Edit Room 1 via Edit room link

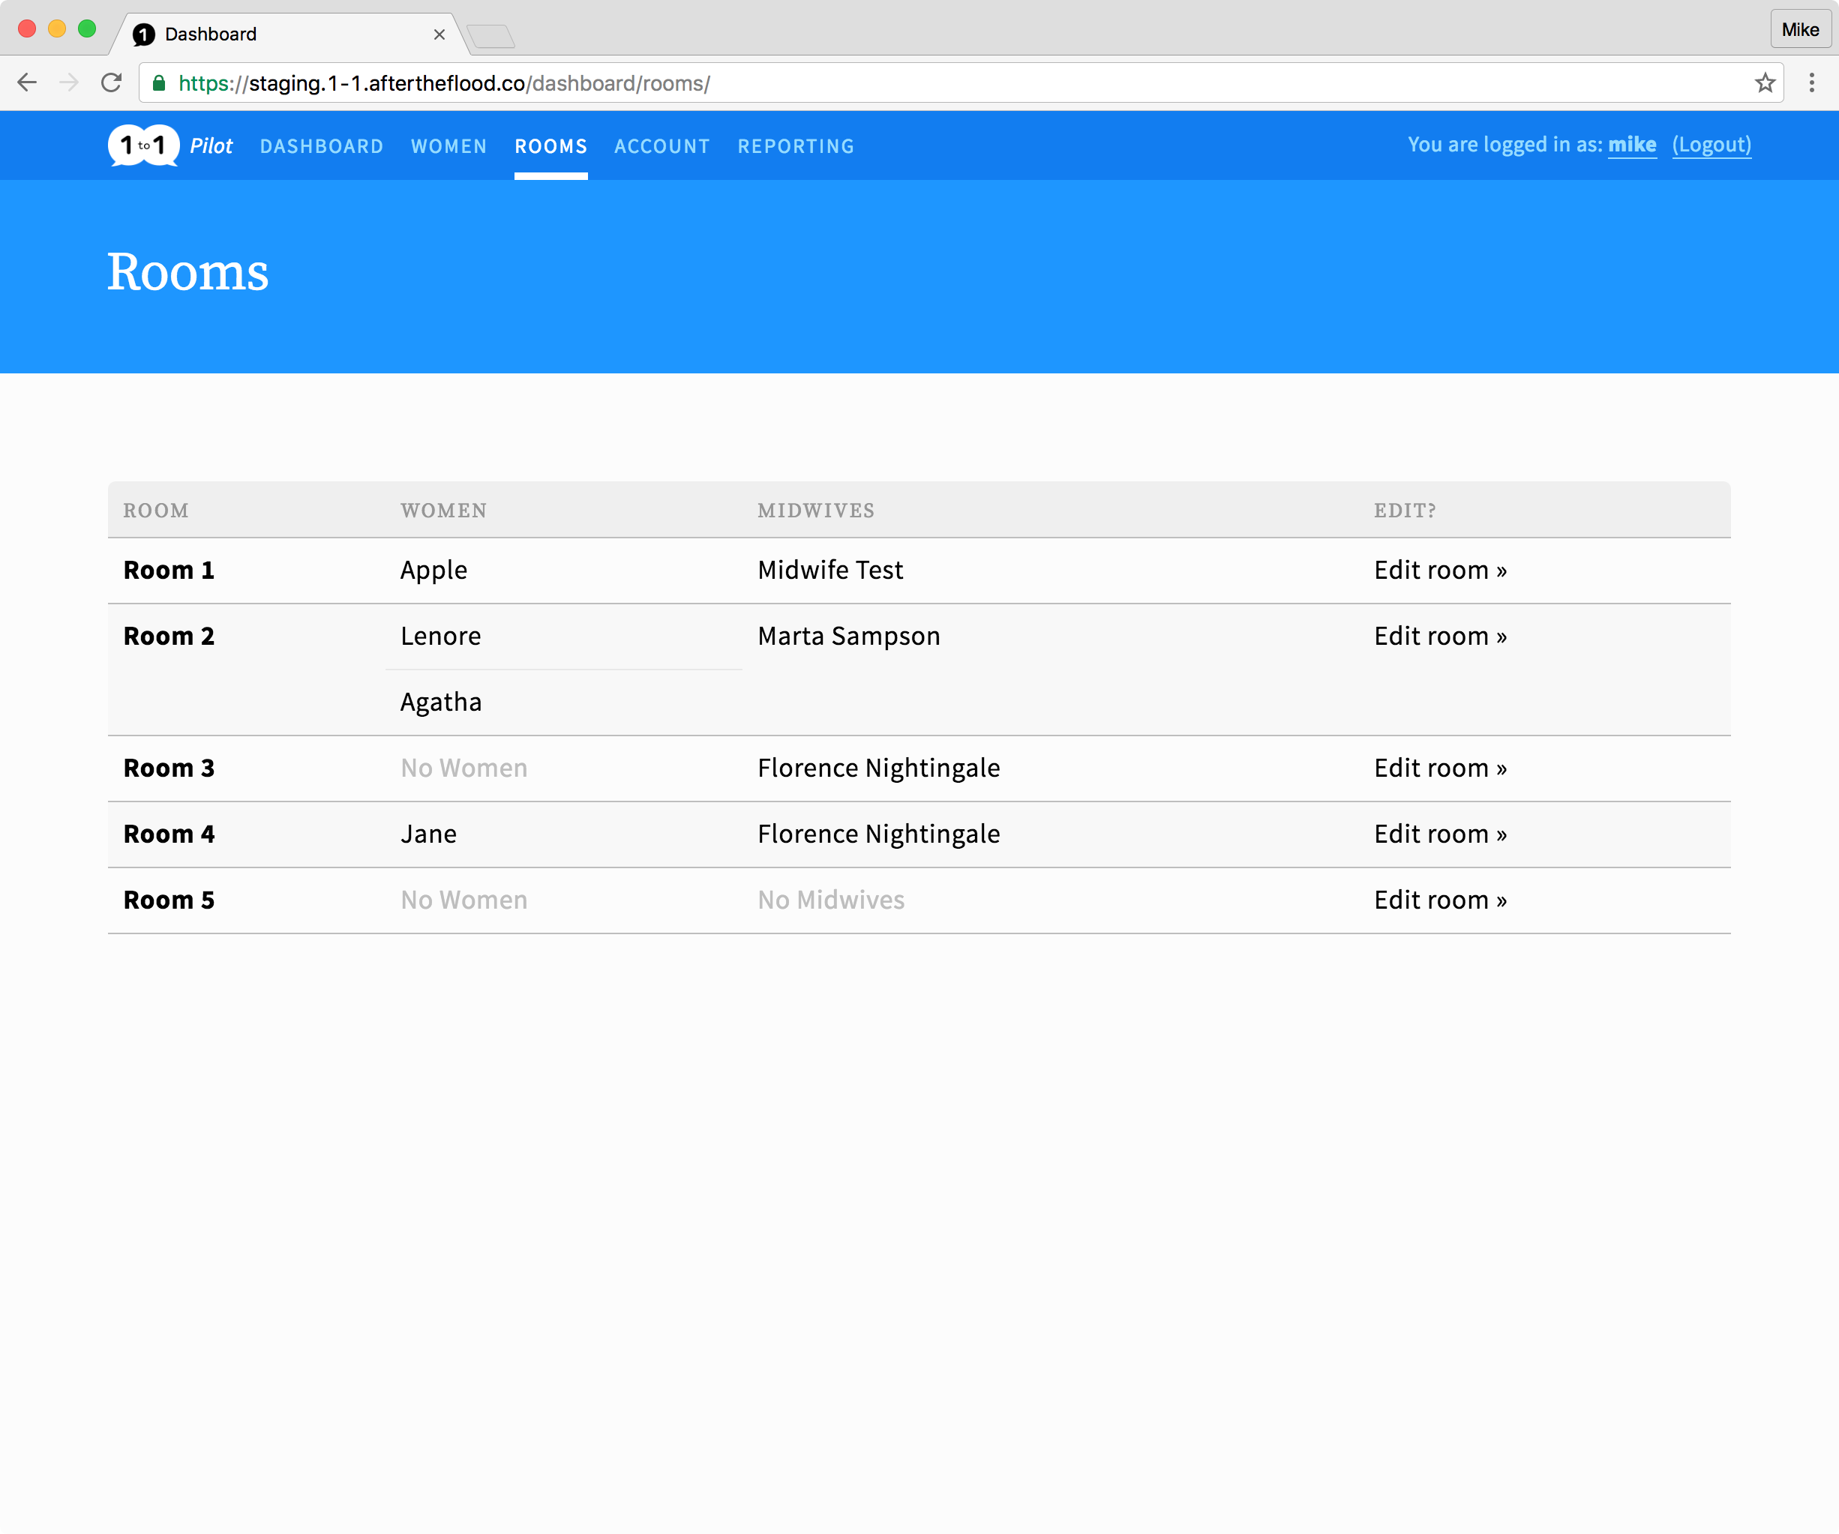[1440, 570]
